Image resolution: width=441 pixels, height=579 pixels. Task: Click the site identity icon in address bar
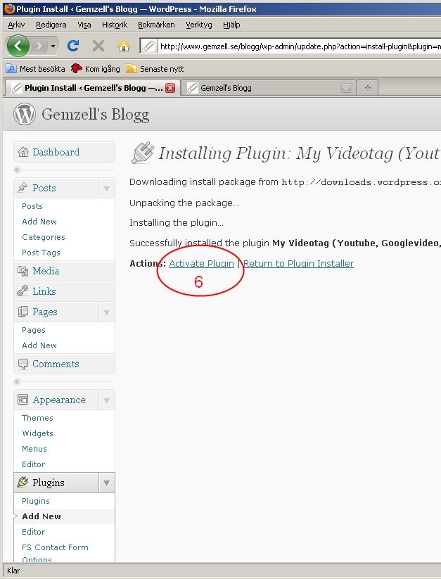tap(149, 46)
